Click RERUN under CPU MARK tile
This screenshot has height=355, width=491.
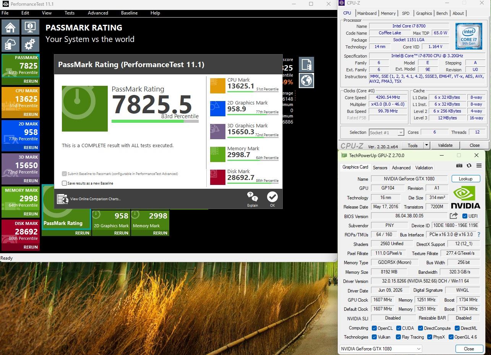[31, 114]
